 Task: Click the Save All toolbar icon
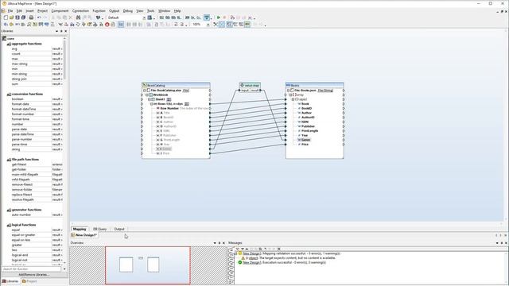[x=23, y=17]
